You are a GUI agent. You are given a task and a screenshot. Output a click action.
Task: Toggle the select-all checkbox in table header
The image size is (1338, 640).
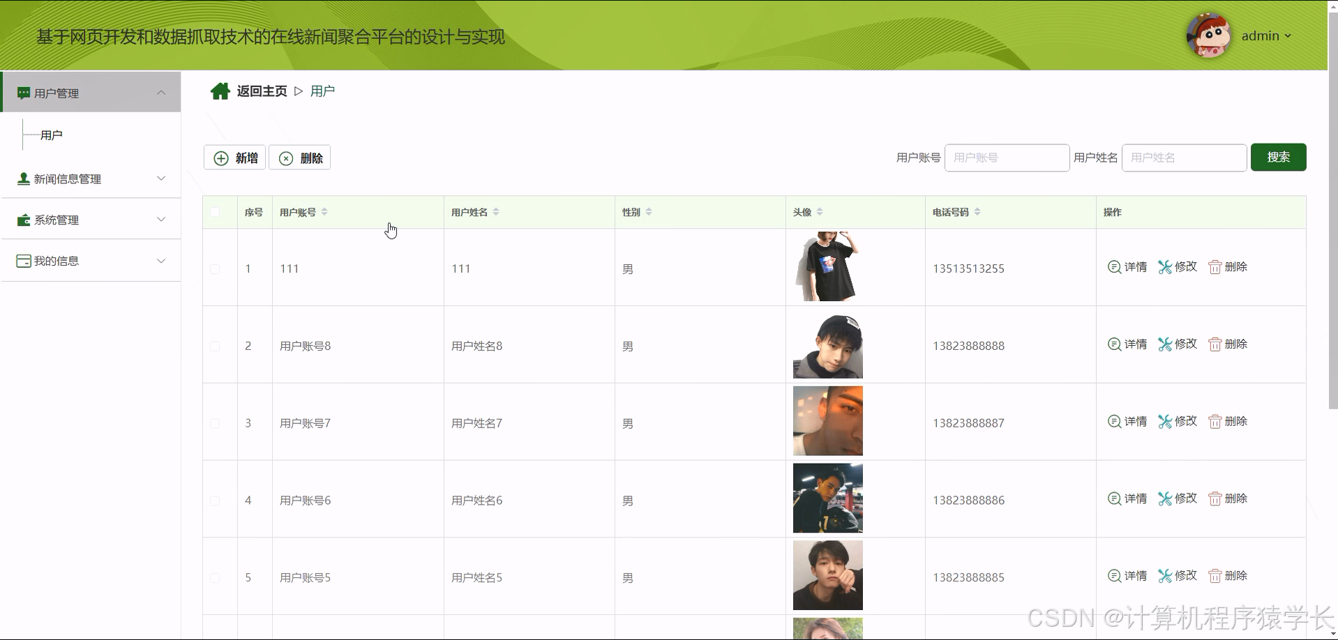[215, 212]
